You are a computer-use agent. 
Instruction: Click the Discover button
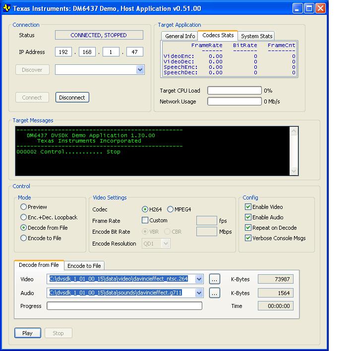point(32,70)
